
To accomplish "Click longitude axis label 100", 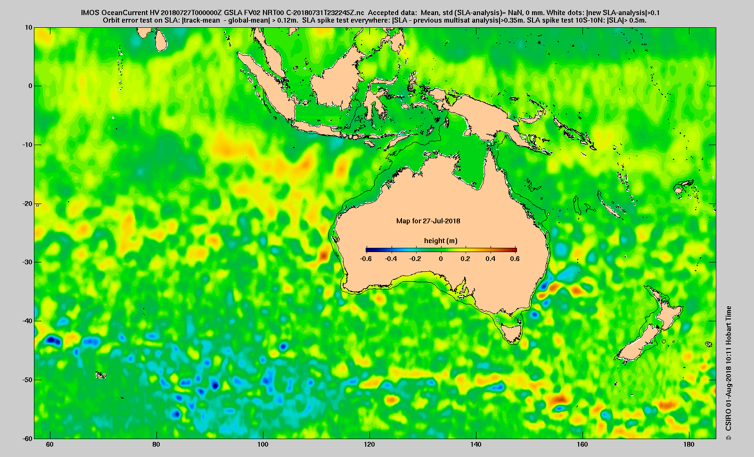I will click(x=263, y=444).
